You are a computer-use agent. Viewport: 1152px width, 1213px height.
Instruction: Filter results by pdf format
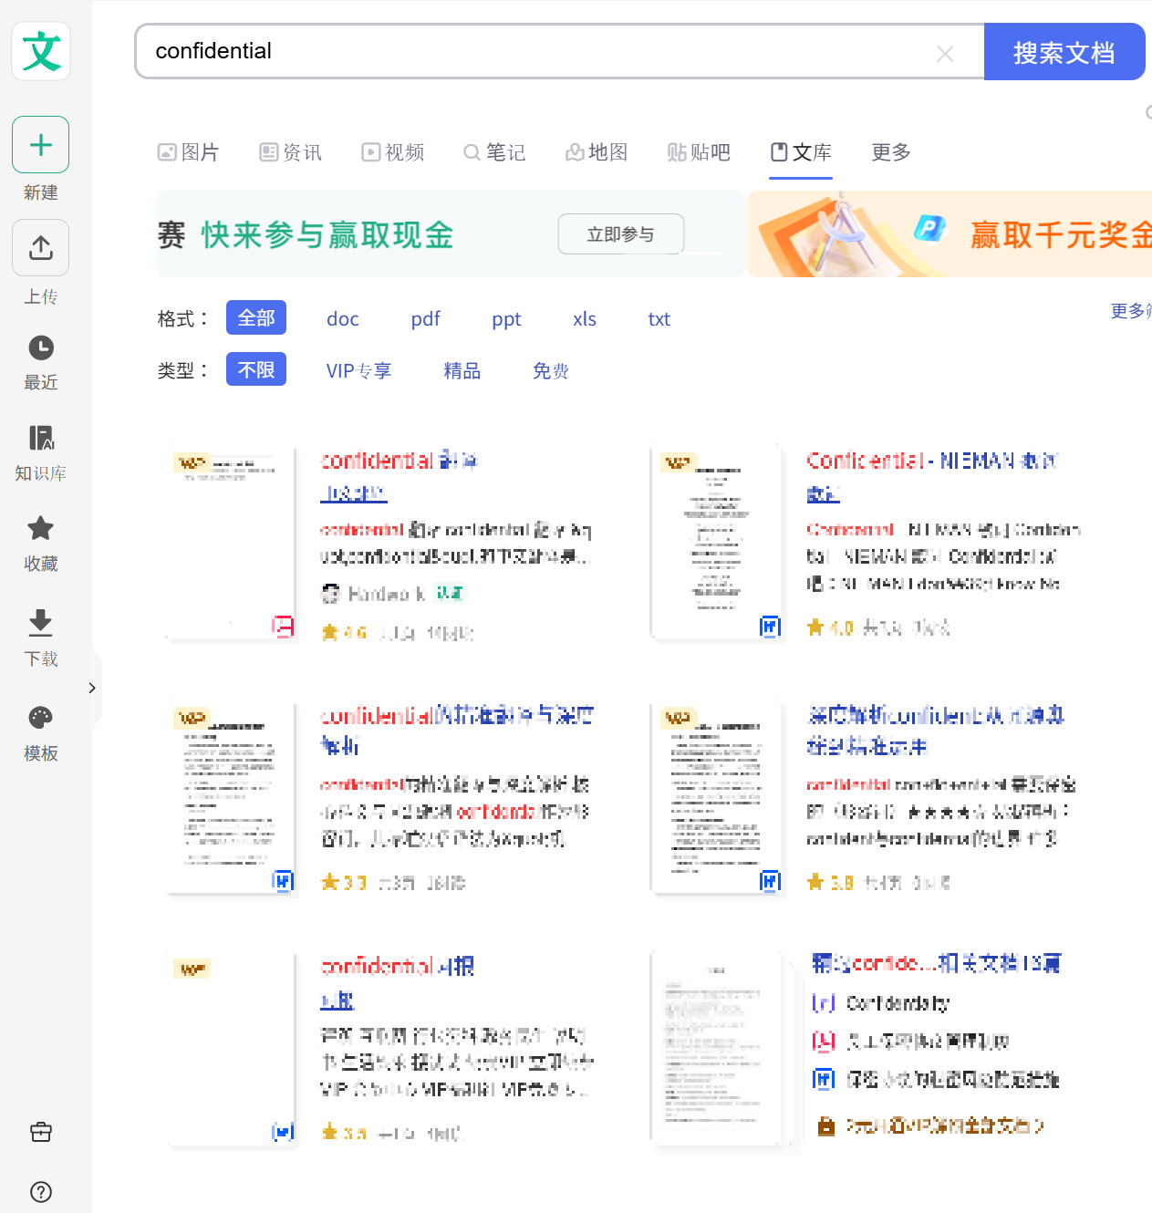[x=425, y=319]
